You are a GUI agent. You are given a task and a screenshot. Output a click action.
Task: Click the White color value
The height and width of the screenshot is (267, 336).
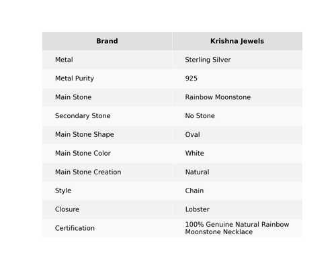195,154
